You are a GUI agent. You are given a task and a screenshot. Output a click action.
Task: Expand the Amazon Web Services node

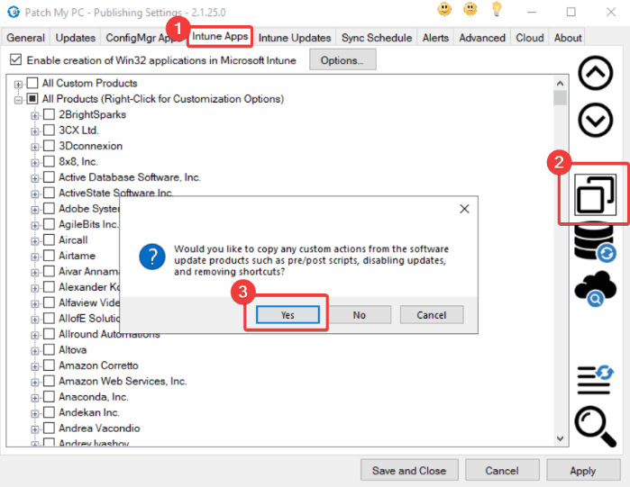click(35, 382)
